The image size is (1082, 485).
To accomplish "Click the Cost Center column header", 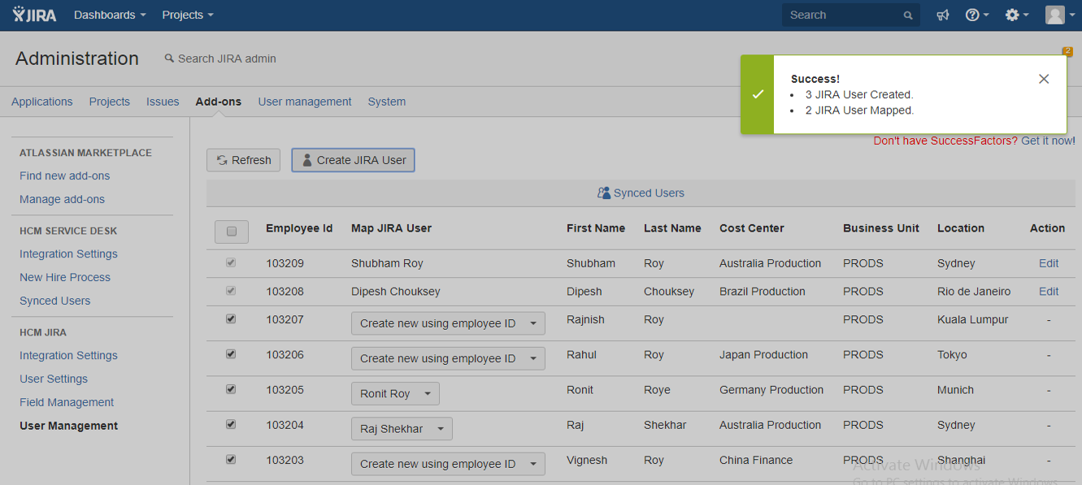I will [x=752, y=228].
